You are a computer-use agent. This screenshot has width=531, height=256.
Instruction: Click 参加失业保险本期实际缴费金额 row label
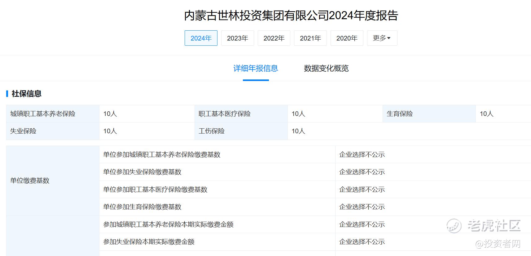[149, 242]
